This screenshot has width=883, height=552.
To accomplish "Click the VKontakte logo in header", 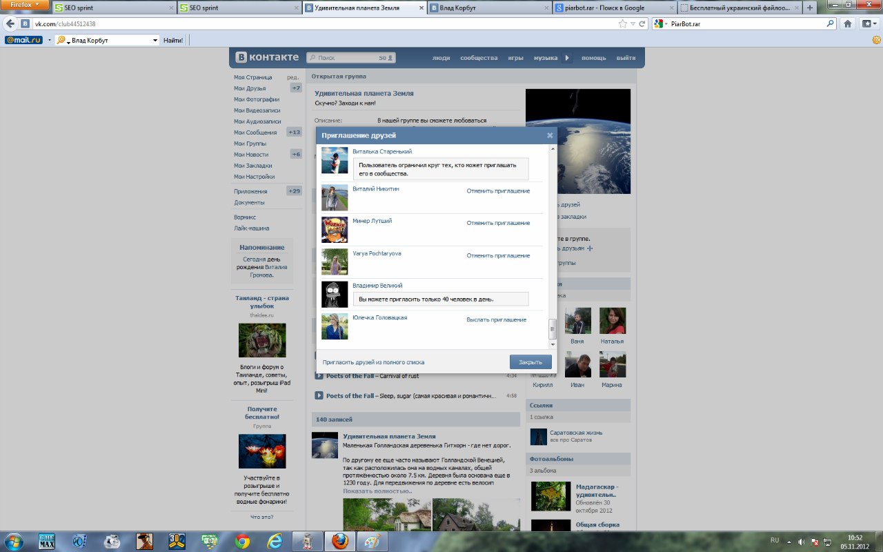I will [267, 57].
